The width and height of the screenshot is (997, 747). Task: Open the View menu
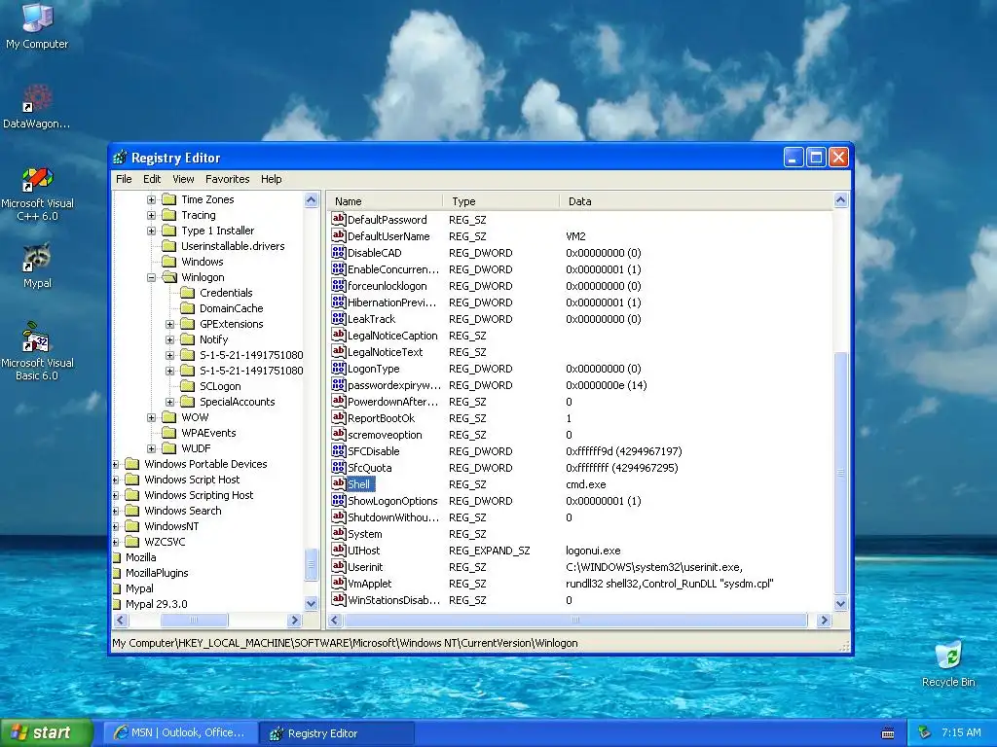coord(183,179)
